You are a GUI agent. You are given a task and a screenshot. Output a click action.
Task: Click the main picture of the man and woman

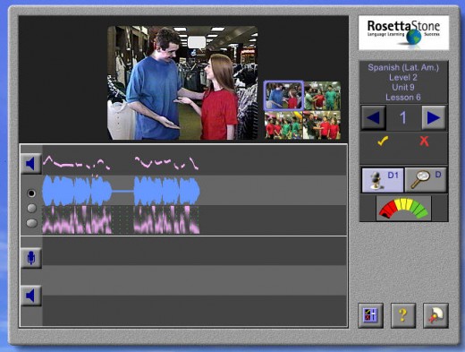click(182, 82)
